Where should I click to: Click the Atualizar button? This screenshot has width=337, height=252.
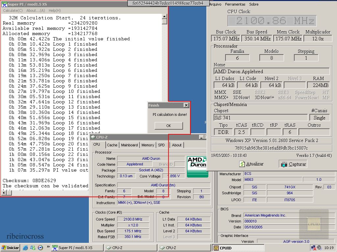click(x=251, y=164)
